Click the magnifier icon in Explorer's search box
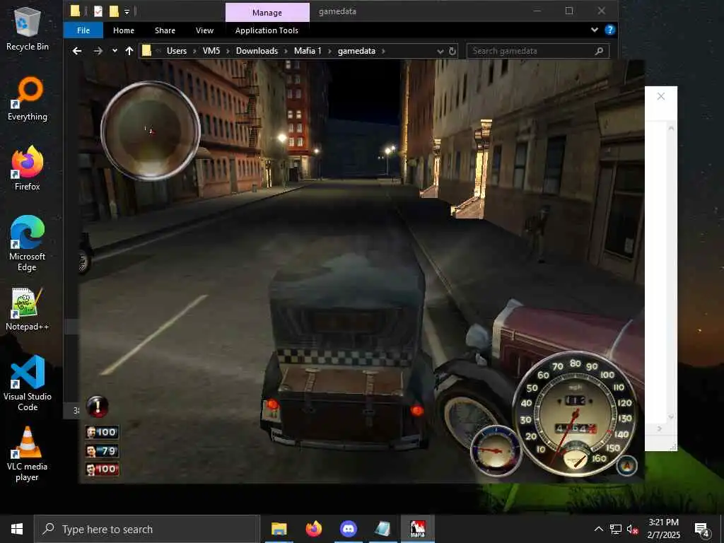The image size is (724, 543). (x=599, y=51)
